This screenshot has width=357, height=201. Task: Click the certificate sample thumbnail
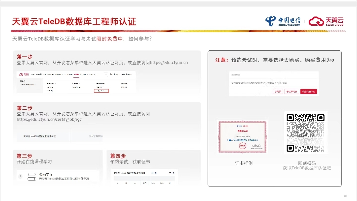[x=243, y=136]
